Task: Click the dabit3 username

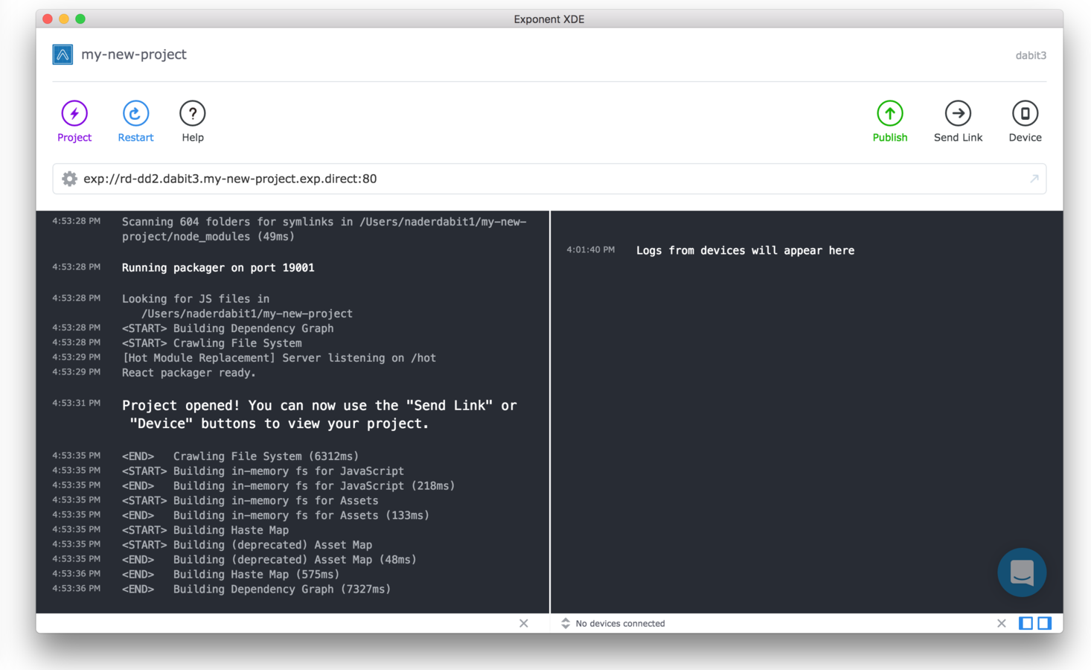Action: click(1031, 55)
